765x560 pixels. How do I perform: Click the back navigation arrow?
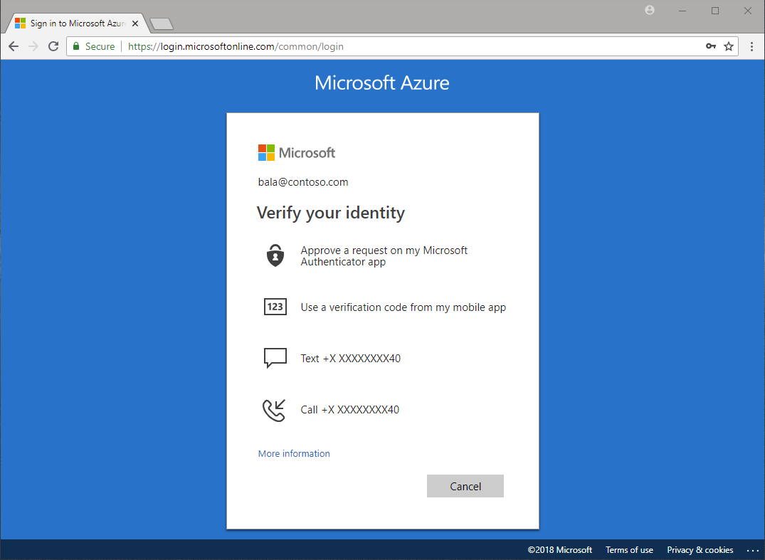click(x=13, y=46)
